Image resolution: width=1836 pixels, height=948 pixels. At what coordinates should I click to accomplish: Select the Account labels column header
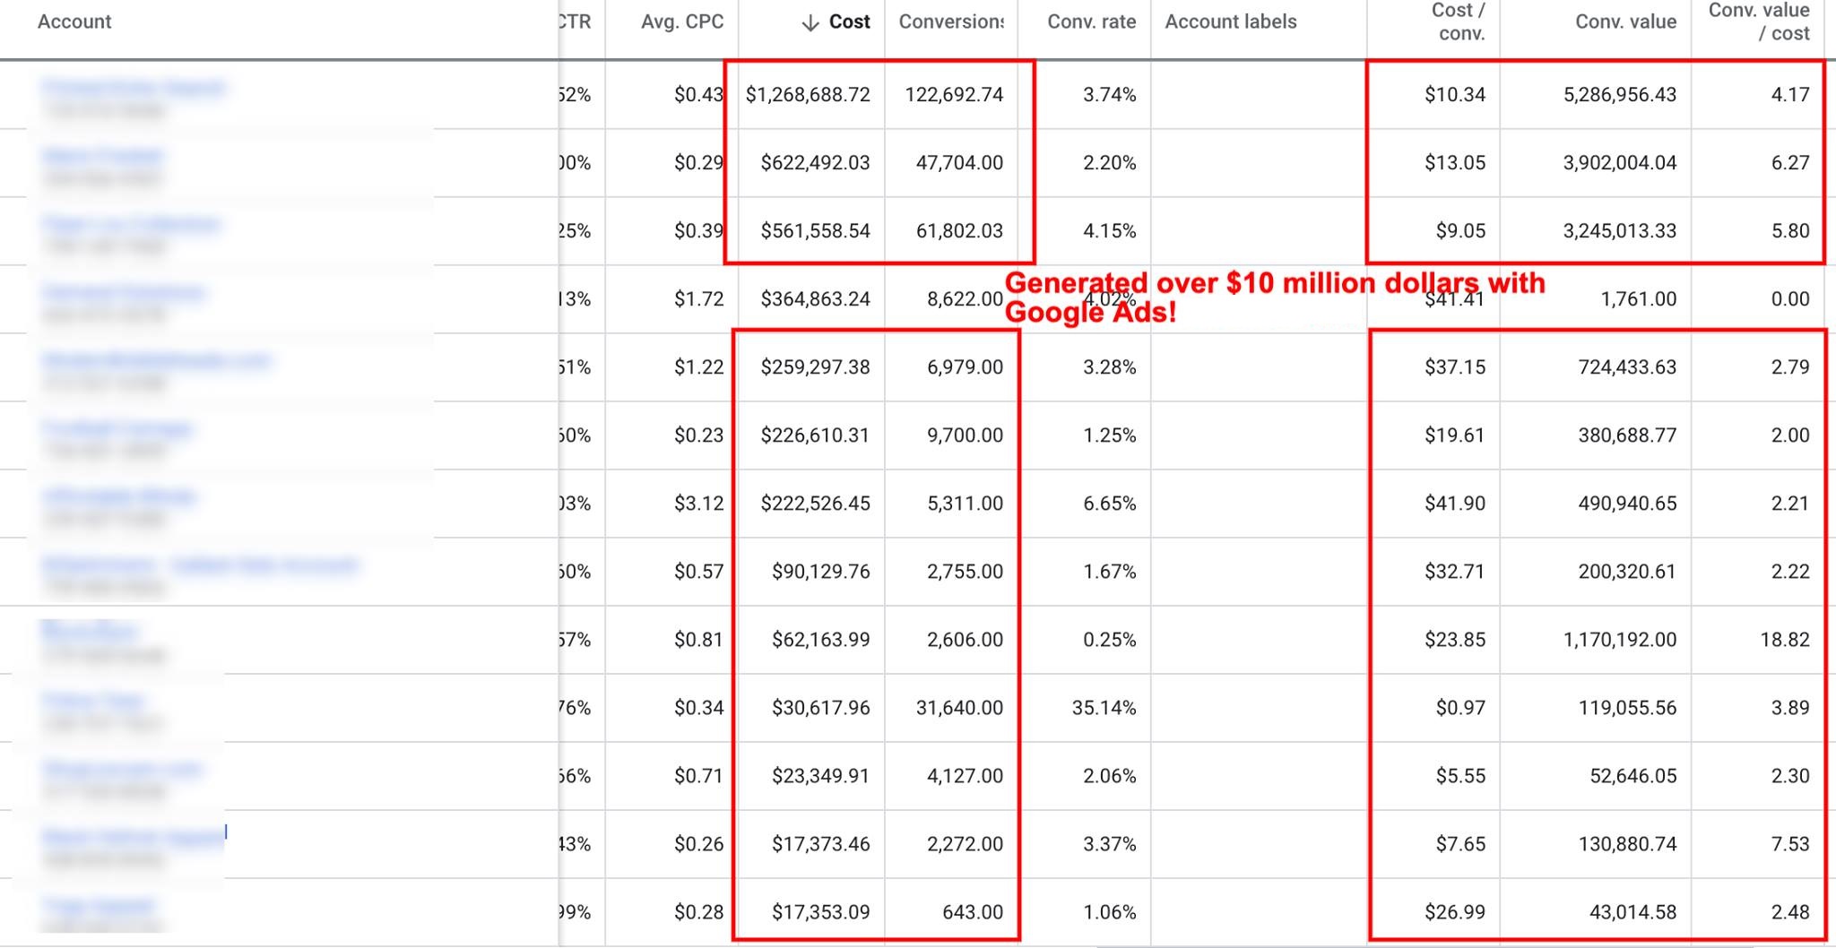pos(1230,22)
